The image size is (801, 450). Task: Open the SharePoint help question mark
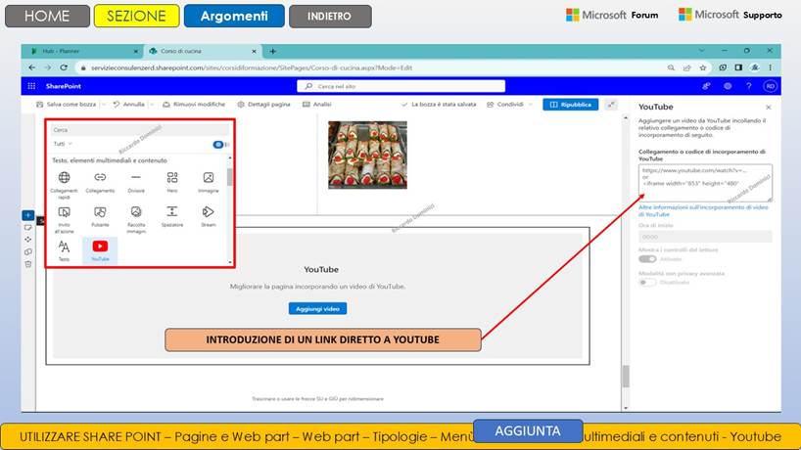[x=749, y=86]
